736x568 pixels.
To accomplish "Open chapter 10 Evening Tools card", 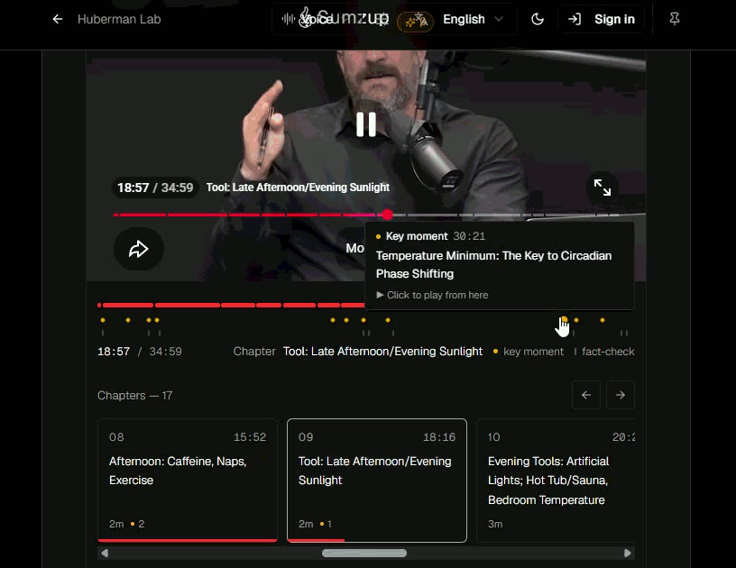I will pos(556,481).
